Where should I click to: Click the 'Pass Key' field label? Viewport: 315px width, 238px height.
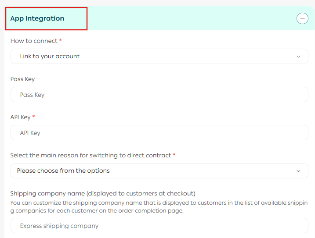pyautogui.click(x=22, y=79)
